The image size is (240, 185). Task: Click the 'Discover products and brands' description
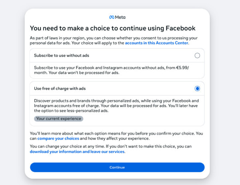(116, 105)
